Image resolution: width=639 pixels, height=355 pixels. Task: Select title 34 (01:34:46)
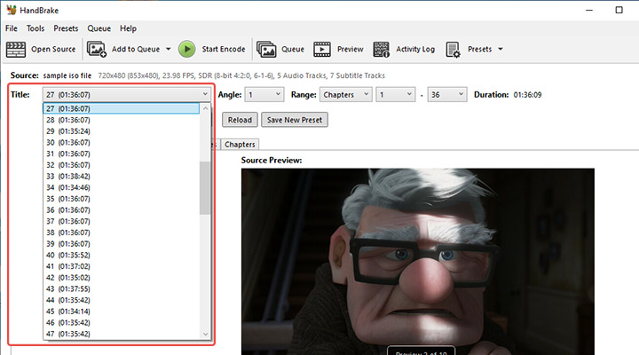point(121,187)
